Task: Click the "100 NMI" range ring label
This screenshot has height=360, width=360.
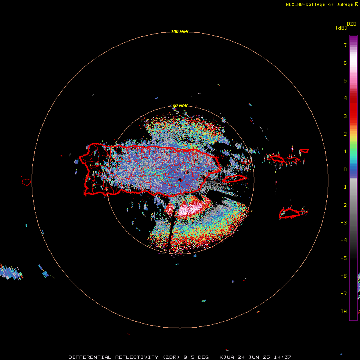Action: coord(180,32)
